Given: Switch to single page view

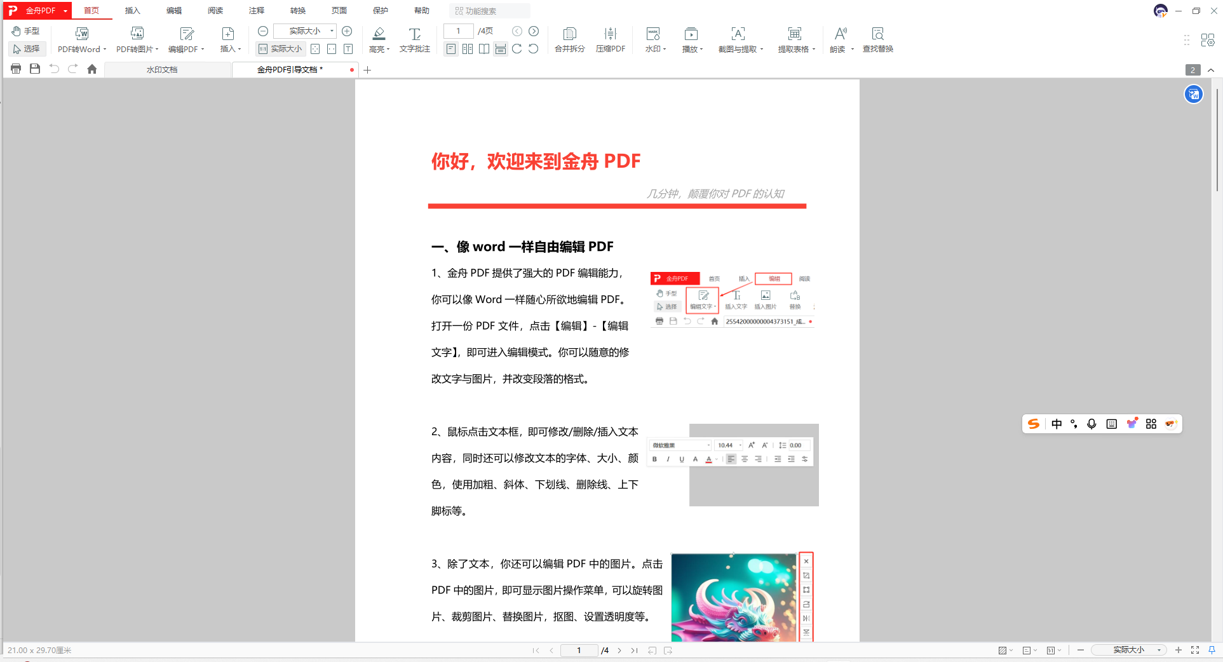Looking at the screenshot, I should click(x=451, y=49).
